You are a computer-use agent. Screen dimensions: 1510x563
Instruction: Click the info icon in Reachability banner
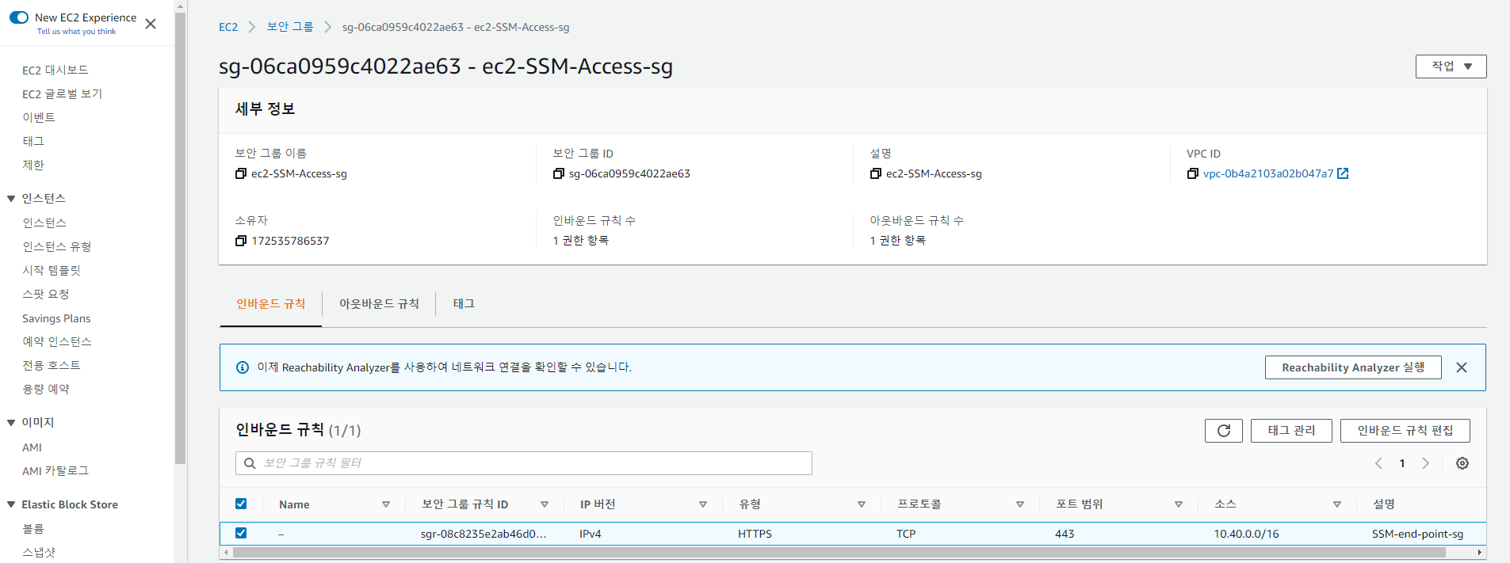coord(243,367)
